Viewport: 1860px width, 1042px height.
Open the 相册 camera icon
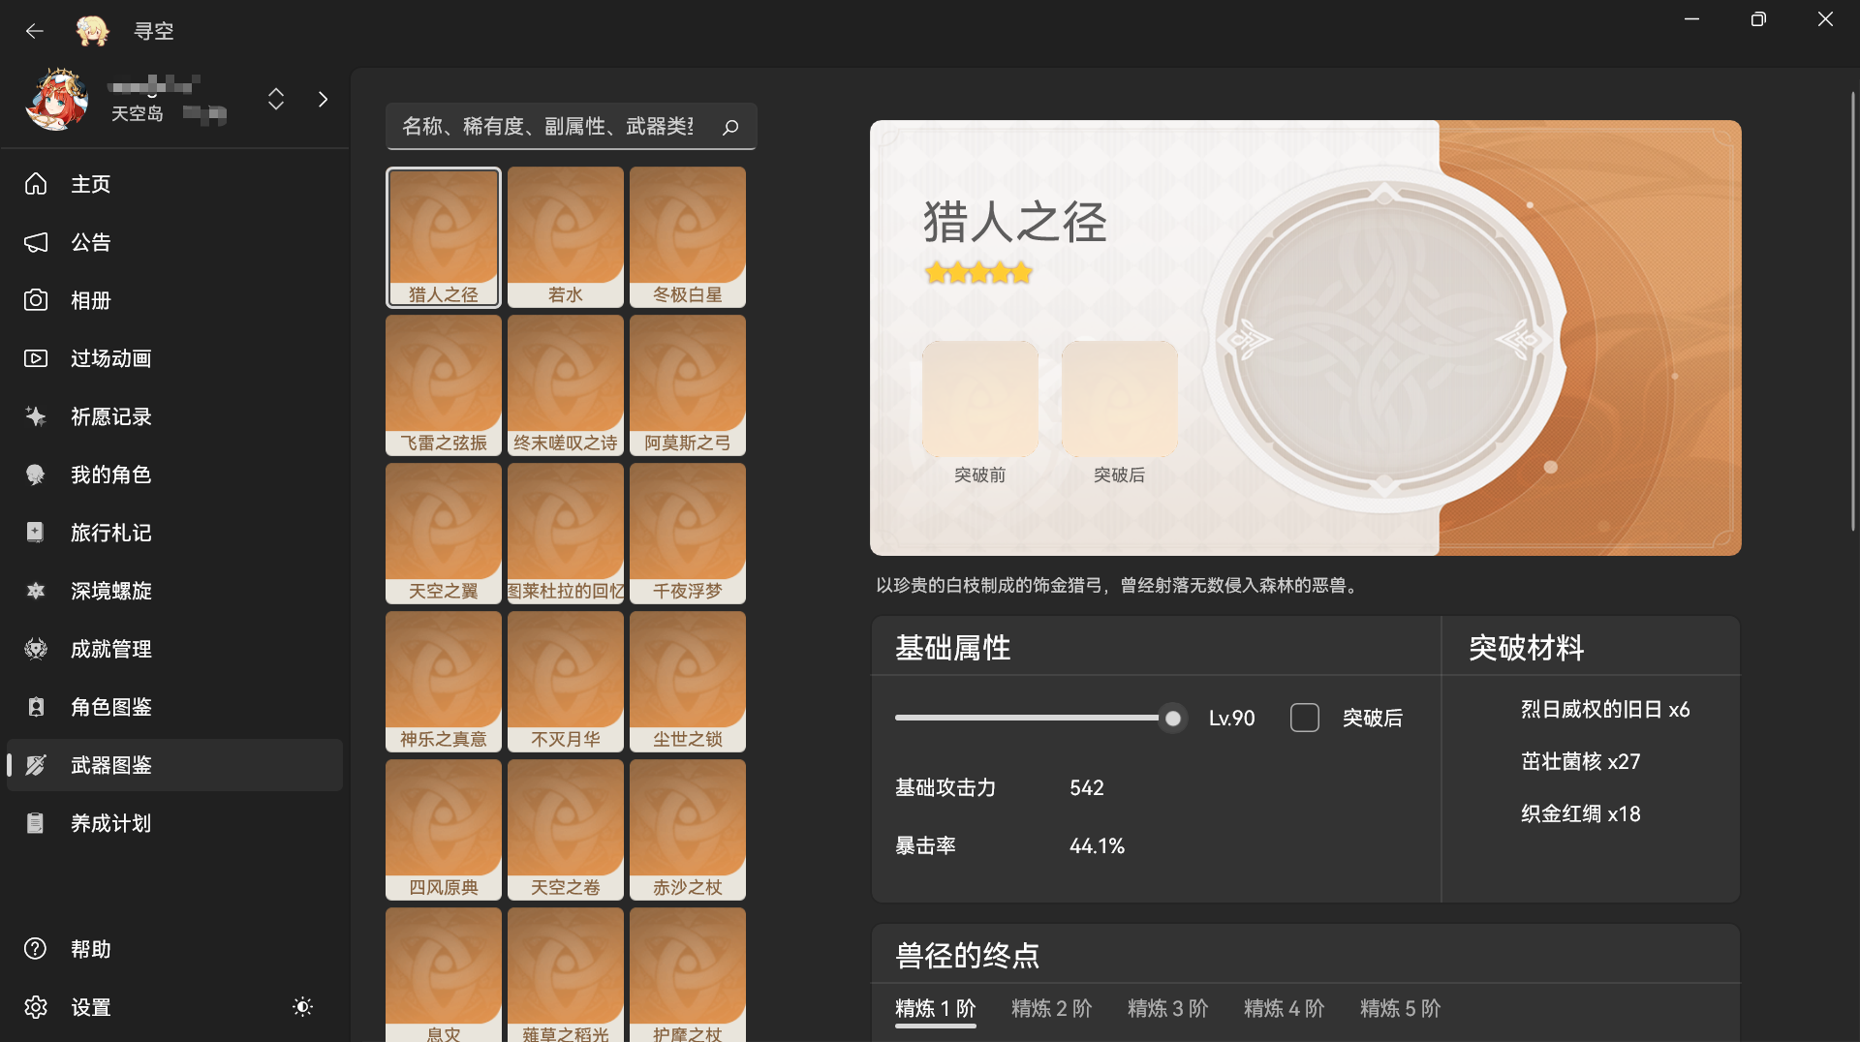point(36,300)
